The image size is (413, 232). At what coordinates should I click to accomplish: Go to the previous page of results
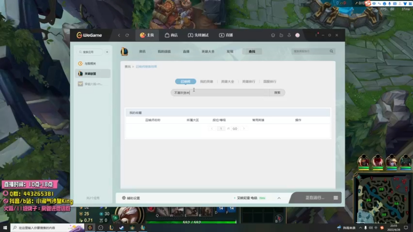click(x=212, y=128)
